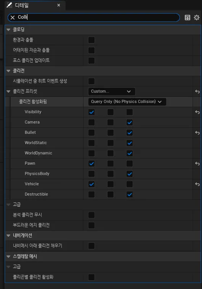The height and width of the screenshot is (289, 202).
Task: Collapse the 내비게이션 section
Action: pos(8,236)
